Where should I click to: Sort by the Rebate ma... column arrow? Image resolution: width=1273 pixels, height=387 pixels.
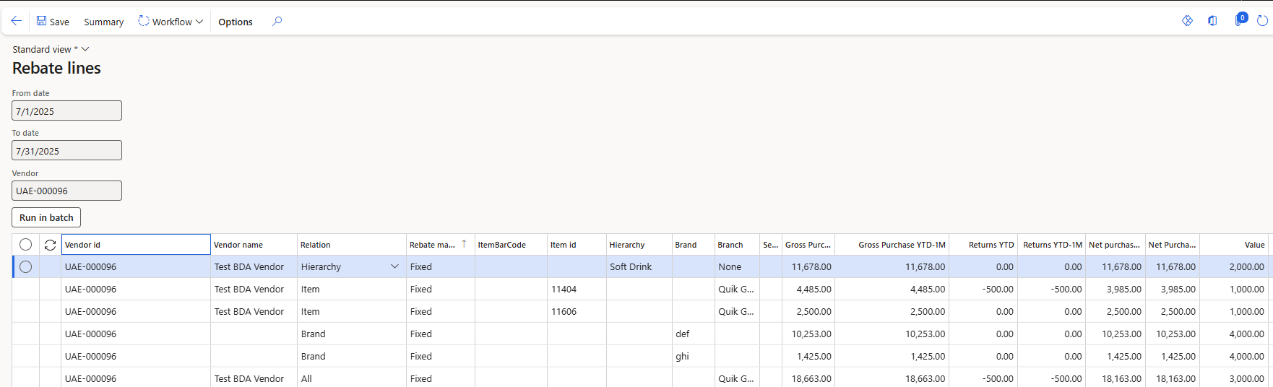pyautogui.click(x=464, y=244)
